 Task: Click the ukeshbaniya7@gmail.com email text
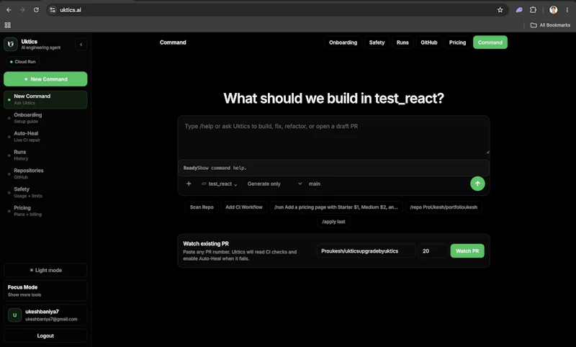51,319
